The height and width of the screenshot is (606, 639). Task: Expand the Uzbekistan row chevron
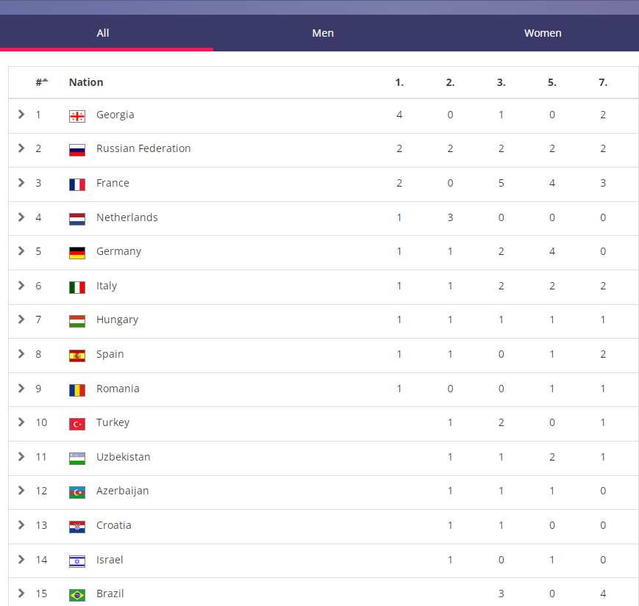(x=21, y=457)
